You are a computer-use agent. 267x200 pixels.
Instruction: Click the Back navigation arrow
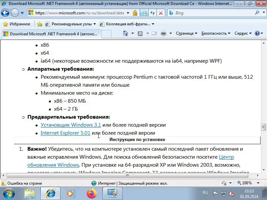click(x=5, y=13)
